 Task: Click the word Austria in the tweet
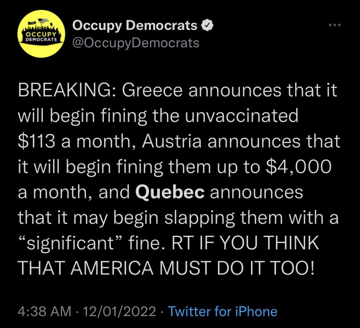click(172, 141)
